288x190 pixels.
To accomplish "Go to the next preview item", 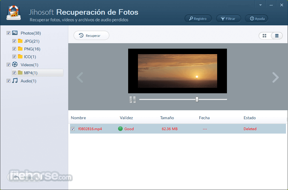I will [x=276, y=77].
